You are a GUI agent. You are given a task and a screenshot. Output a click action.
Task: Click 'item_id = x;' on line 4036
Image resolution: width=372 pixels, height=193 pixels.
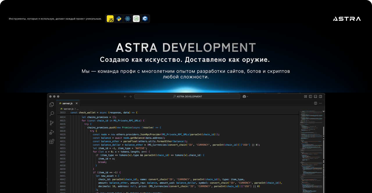coord(107,159)
